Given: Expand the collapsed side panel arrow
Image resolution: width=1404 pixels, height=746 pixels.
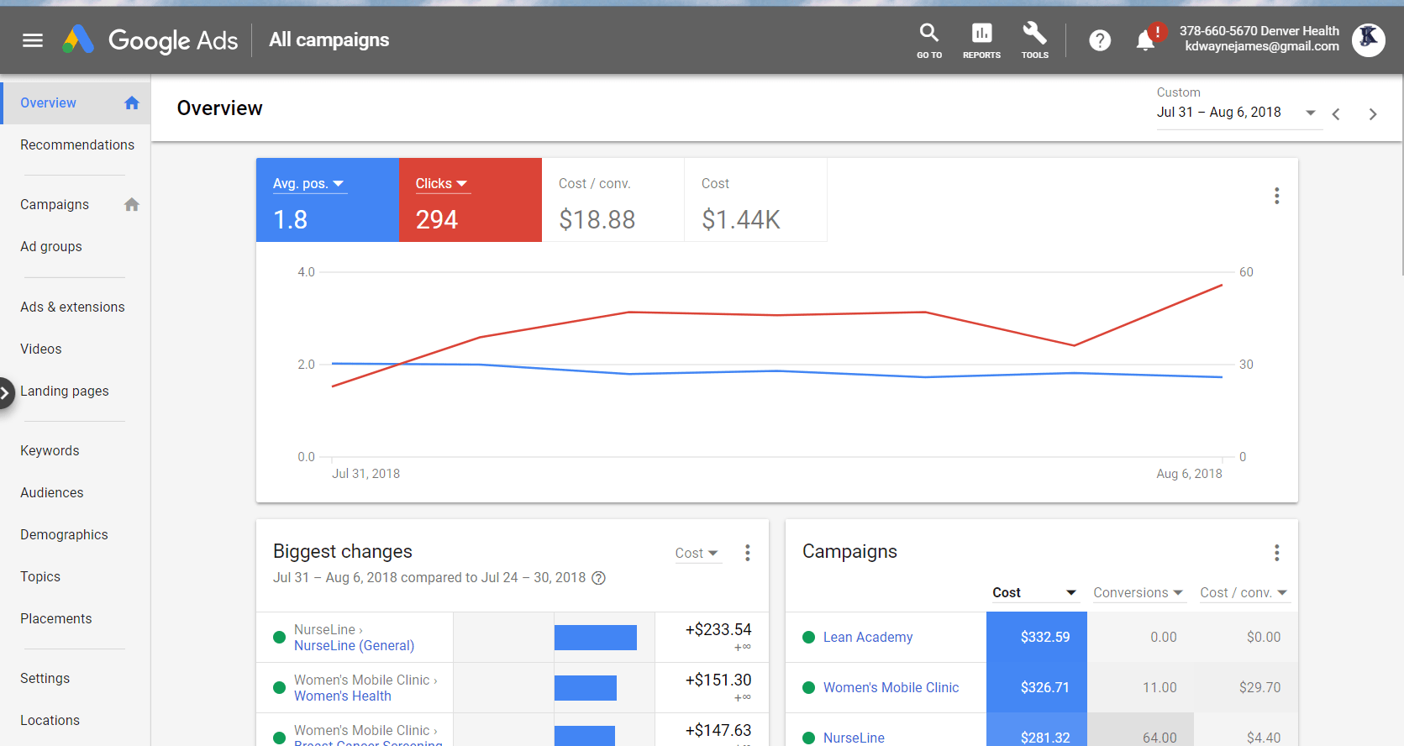Looking at the screenshot, I should [6, 392].
